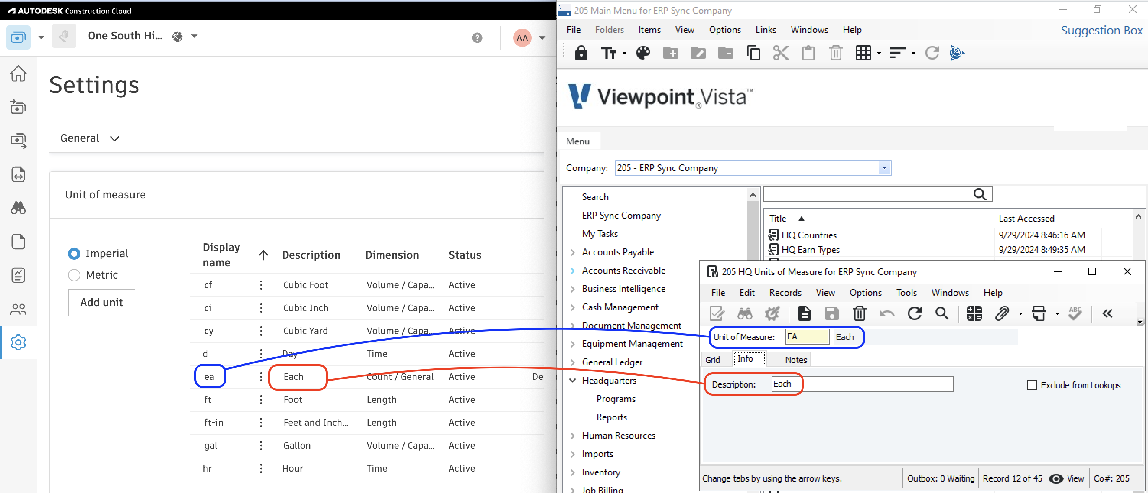Click the calculator icon in HQ Units toolbar
This screenshot has width=1148, height=493.
[x=974, y=313]
